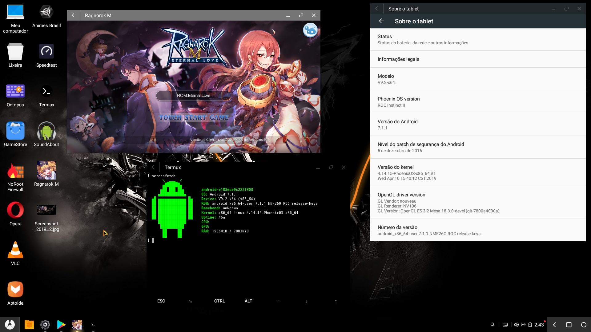Click Nível do patch de segurança entry

[478, 147]
